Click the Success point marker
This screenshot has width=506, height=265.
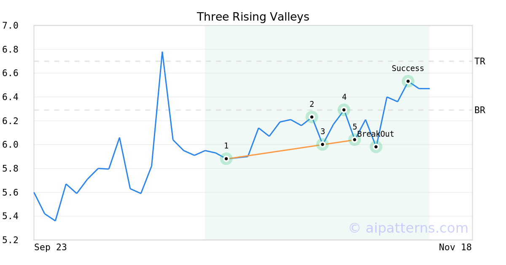[x=408, y=81]
